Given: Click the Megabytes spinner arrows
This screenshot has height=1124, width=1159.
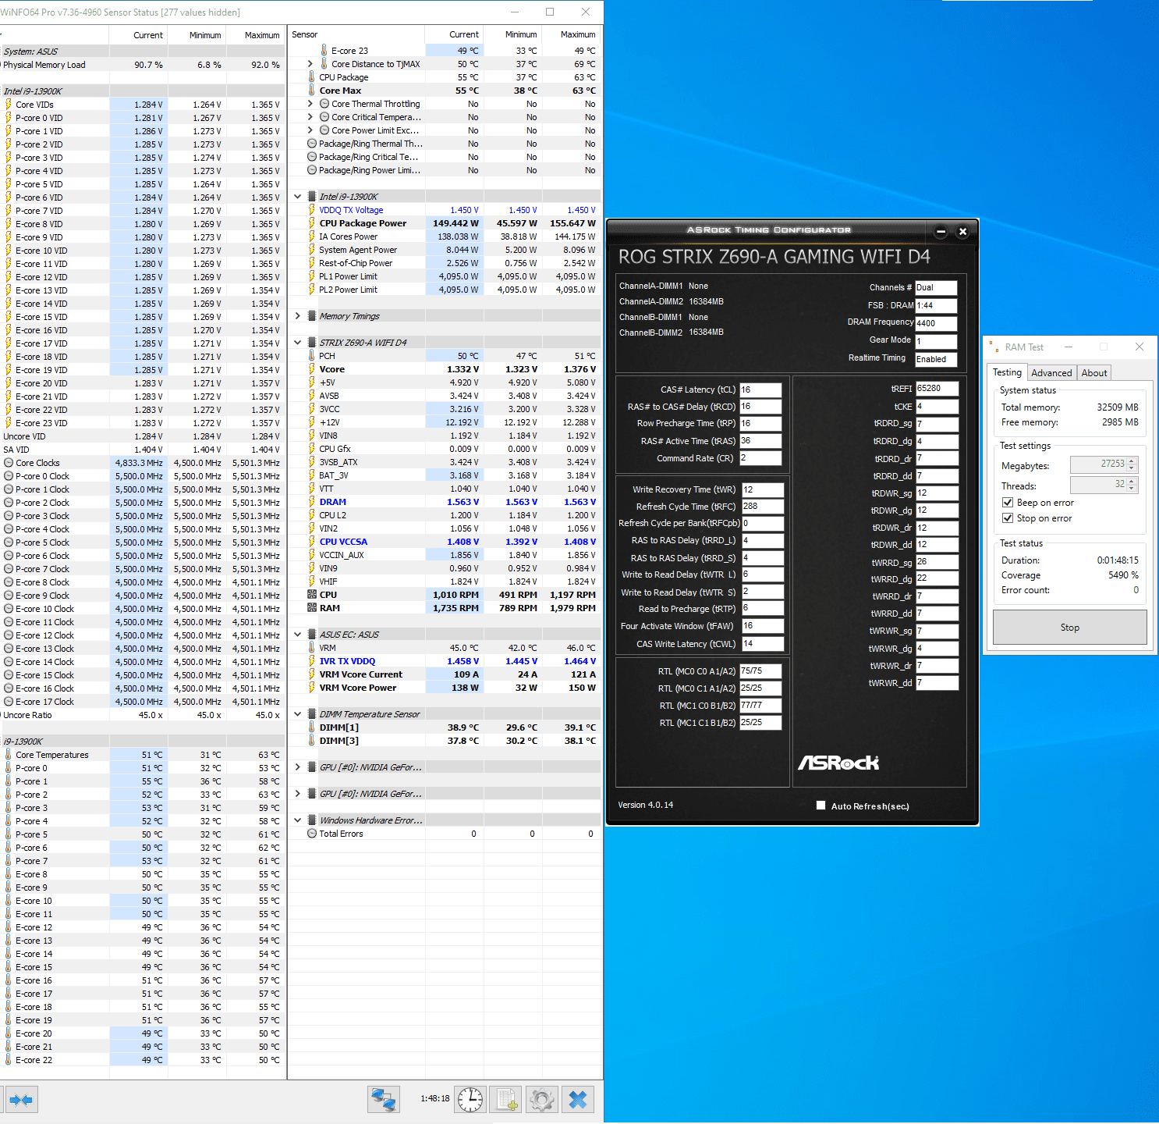Looking at the screenshot, I should point(1132,464).
